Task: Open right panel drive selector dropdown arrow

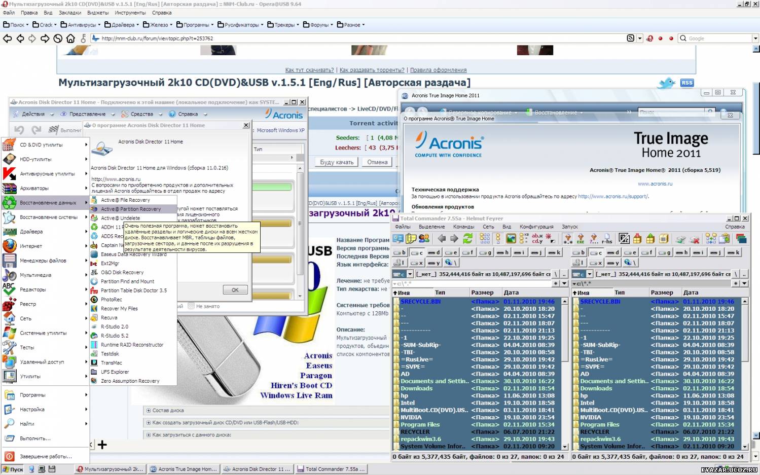Action: (x=590, y=274)
